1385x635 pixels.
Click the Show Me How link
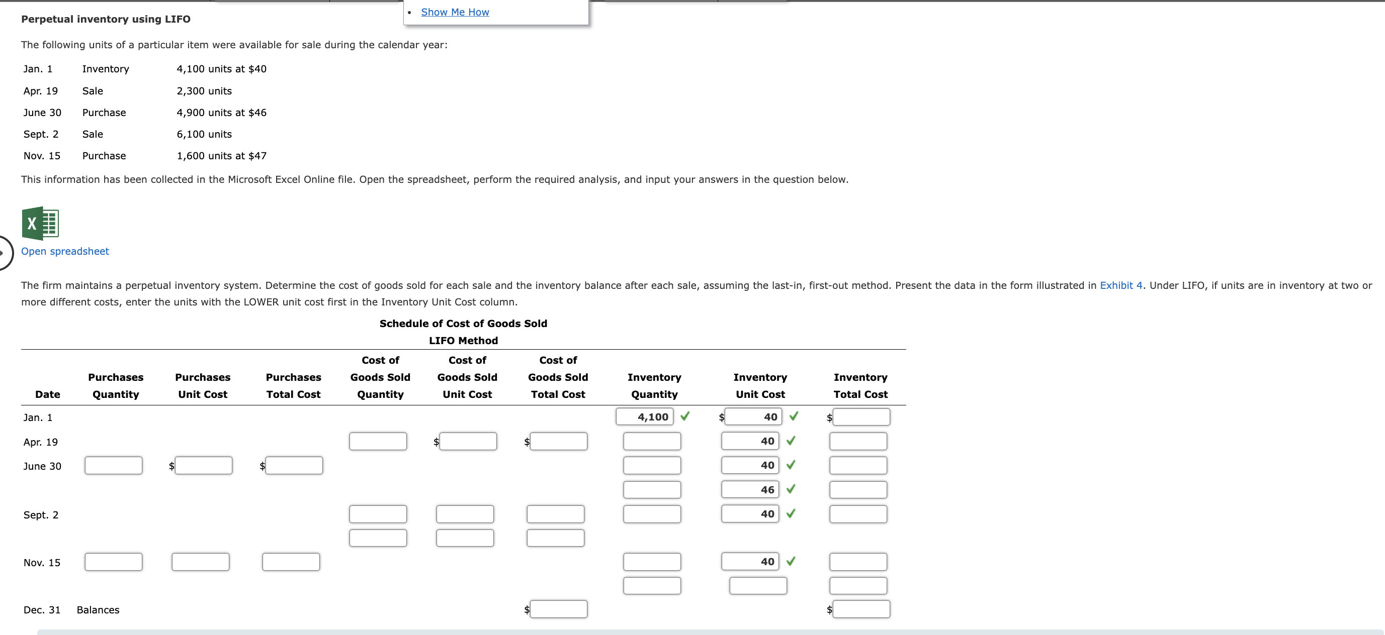click(x=455, y=12)
